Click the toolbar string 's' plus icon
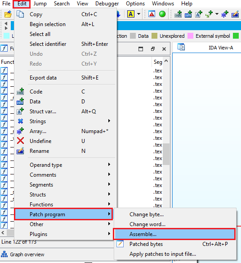241x263 pixels. click(209, 14)
